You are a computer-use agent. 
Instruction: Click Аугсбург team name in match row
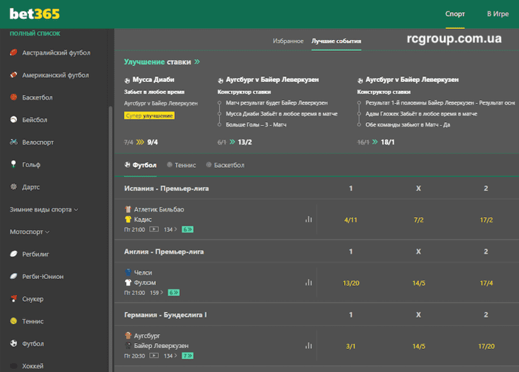[147, 335]
